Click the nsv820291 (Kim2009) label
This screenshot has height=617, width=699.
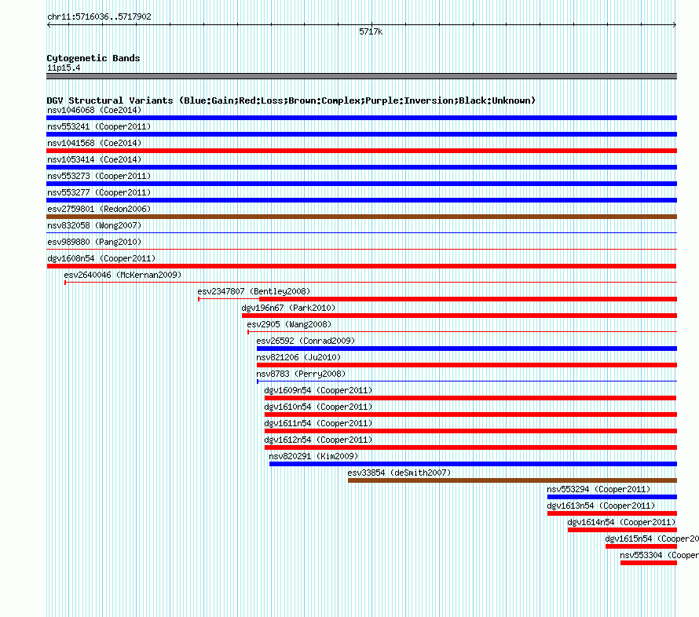[313, 456]
